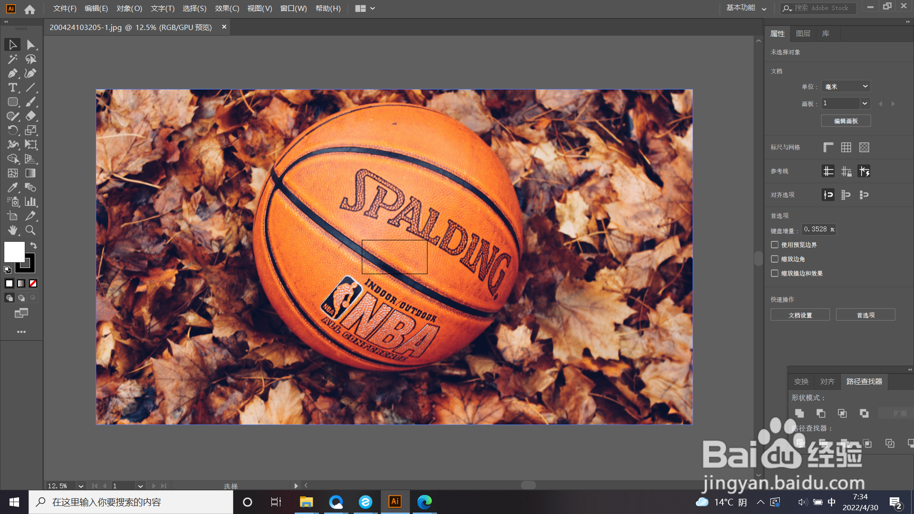
Task: Select the Shaper tool
Action: tap(13, 116)
